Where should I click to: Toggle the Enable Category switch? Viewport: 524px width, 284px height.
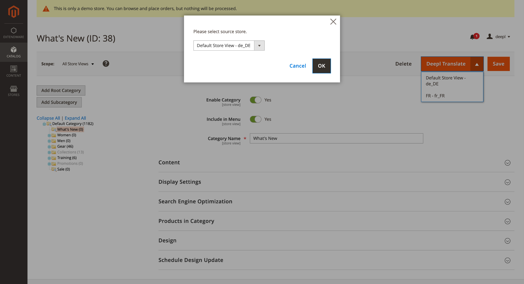tap(256, 100)
